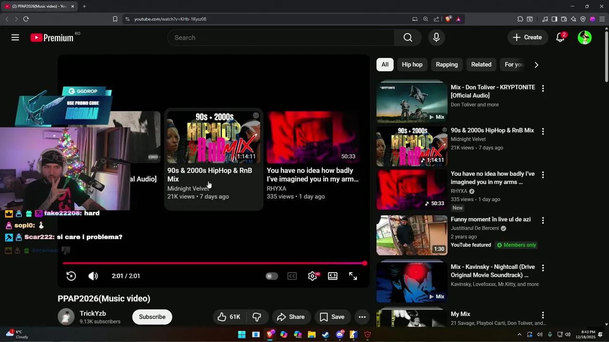Open Steam from the taskbar

pyautogui.click(x=325, y=334)
